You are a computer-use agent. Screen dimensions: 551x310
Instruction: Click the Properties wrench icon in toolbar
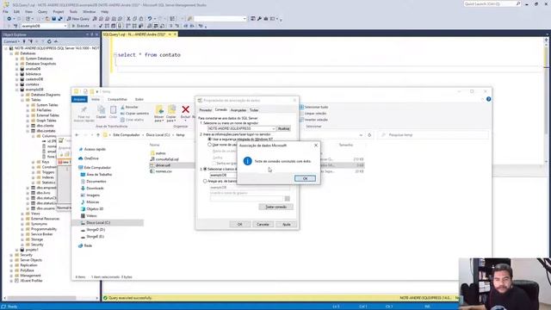tap(259, 19)
